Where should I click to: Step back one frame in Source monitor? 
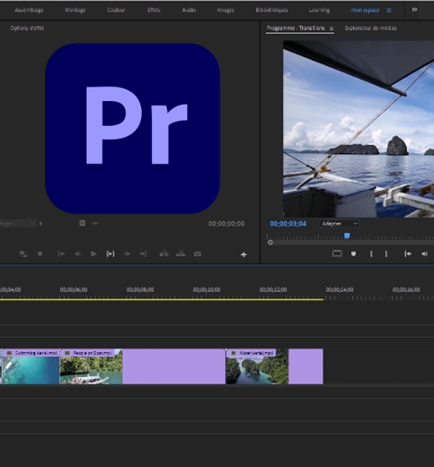pyautogui.click(x=78, y=254)
